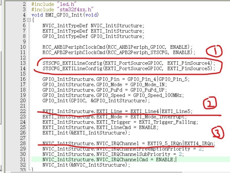Click the NVIC_IRQChannelPreemptionPriority = 2 line

(x=123, y=149)
